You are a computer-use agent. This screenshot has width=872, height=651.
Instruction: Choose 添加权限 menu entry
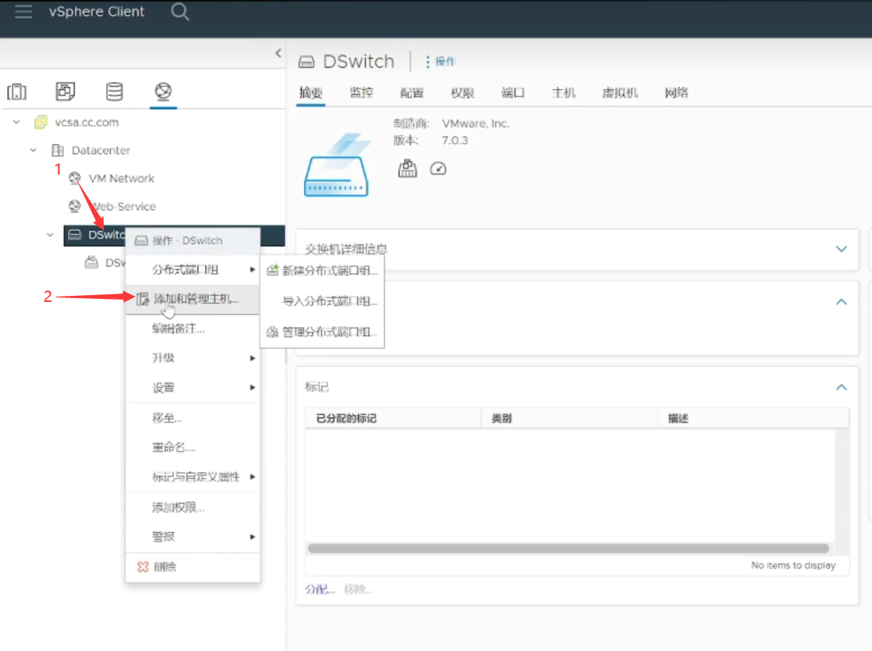[193, 508]
